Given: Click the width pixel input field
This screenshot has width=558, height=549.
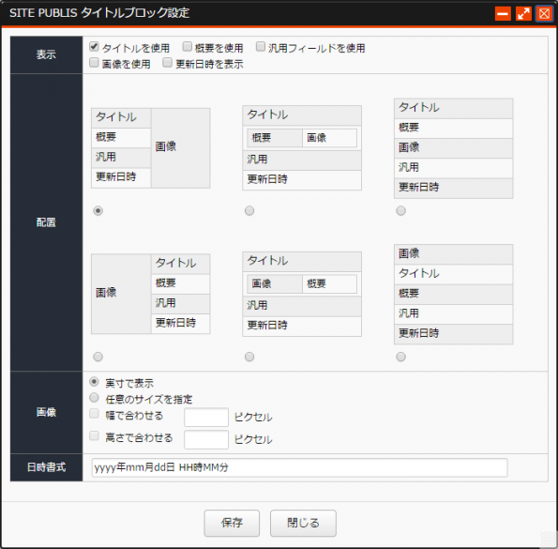Looking at the screenshot, I should 206,417.
